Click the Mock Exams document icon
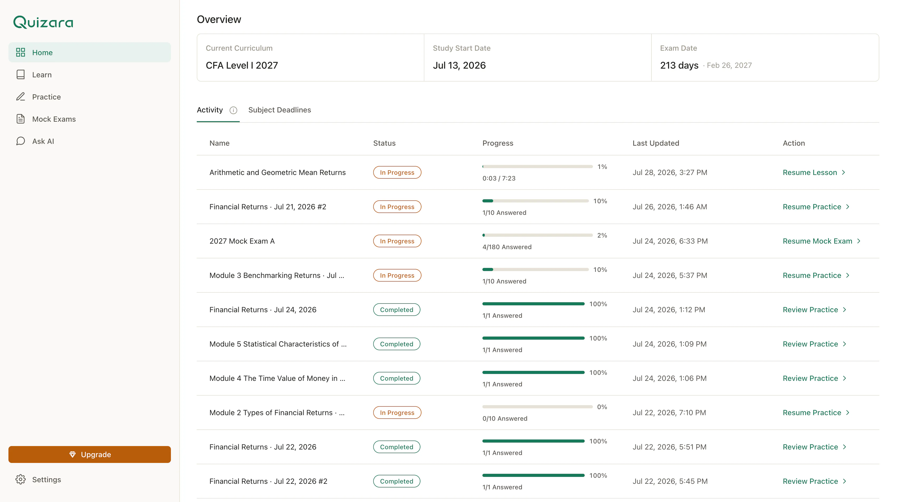This screenshot has width=902, height=502. [21, 119]
